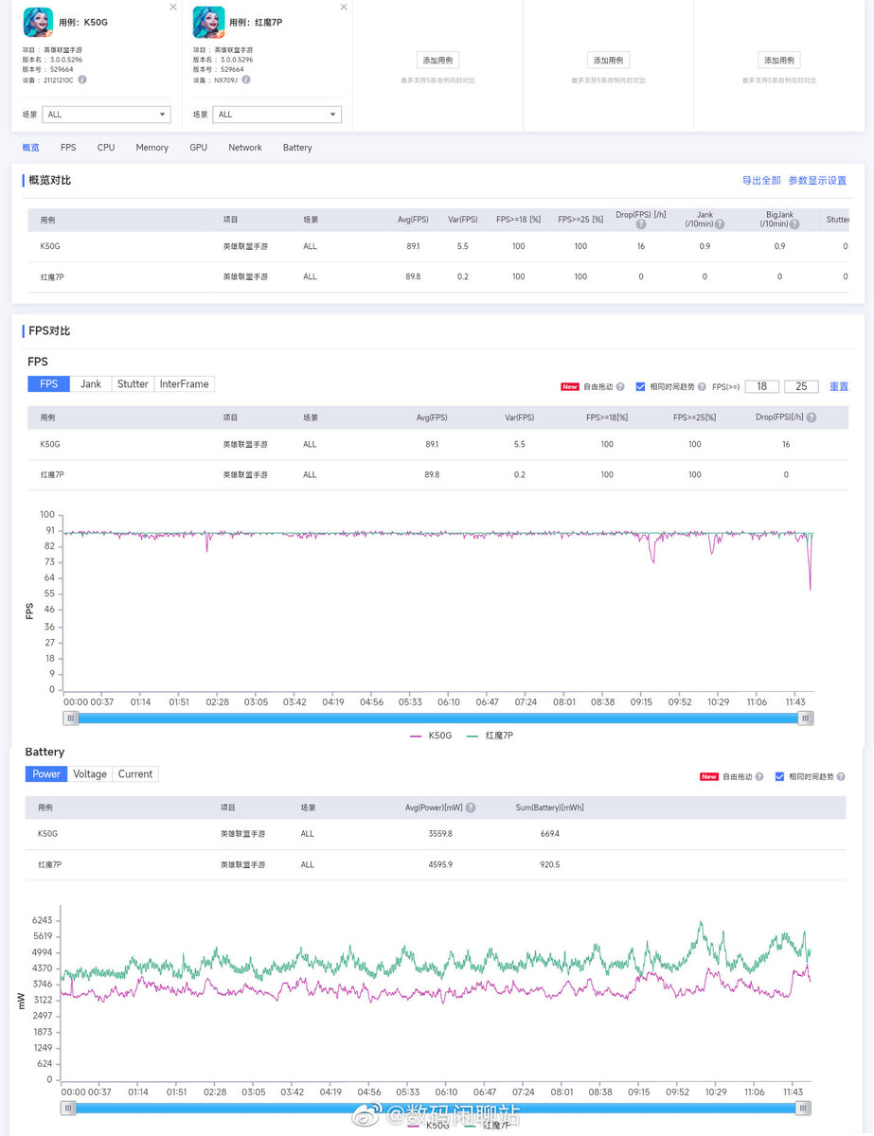Grab right handle of Battery chart range slider

[803, 1109]
